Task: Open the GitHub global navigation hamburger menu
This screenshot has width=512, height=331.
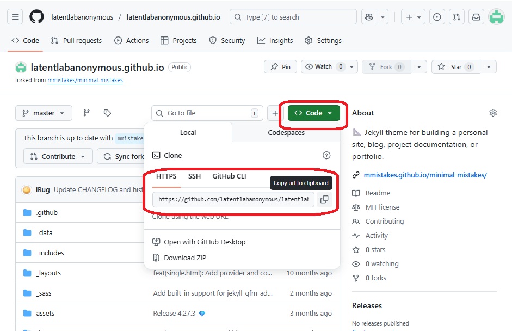Action: [x=15, y=16]
